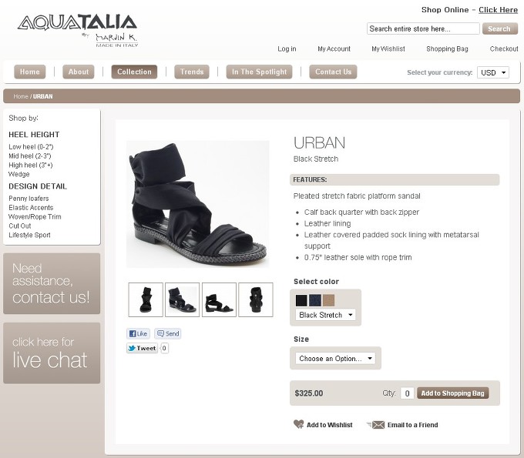Select the black color swatch
Screen dimensions: 524x458
pos(301,300)
